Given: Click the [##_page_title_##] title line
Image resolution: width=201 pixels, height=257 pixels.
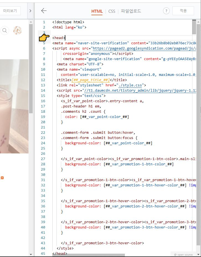Looking at the screenshot, I should pyautogui.click(x=92, y=80).
